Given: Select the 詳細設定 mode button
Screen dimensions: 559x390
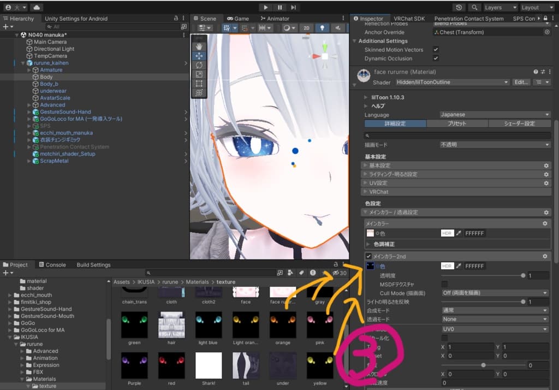Looking at the screenshot, I should (x=395, y=123).
